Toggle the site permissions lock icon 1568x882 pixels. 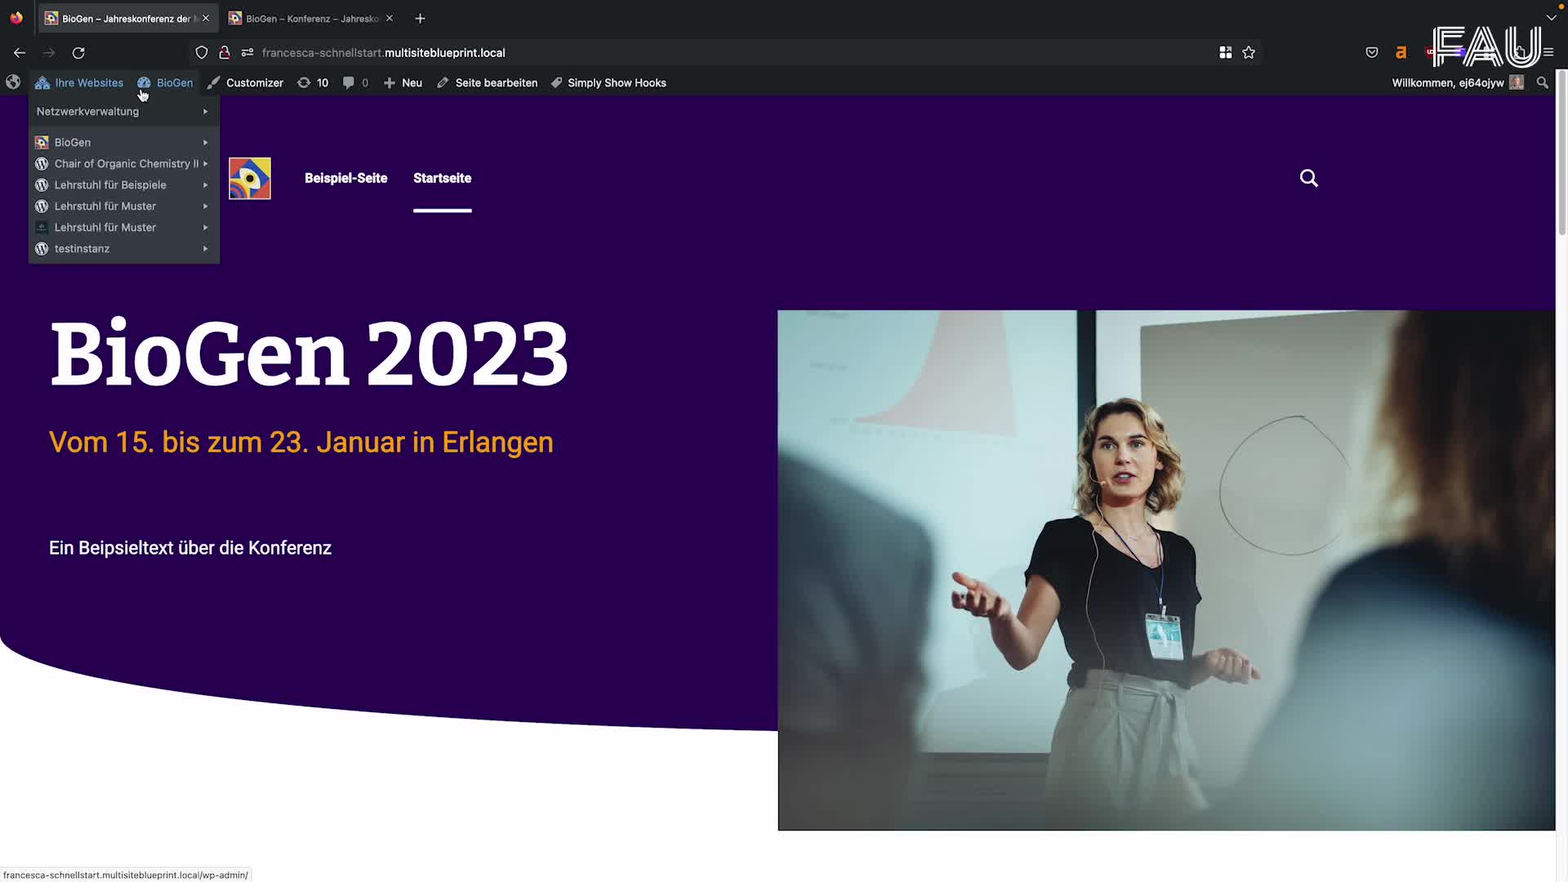225,52
